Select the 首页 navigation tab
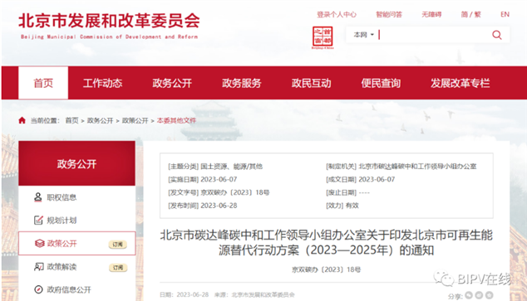The width and height of the screenshot is (527, 301). (x=43, y=83)
